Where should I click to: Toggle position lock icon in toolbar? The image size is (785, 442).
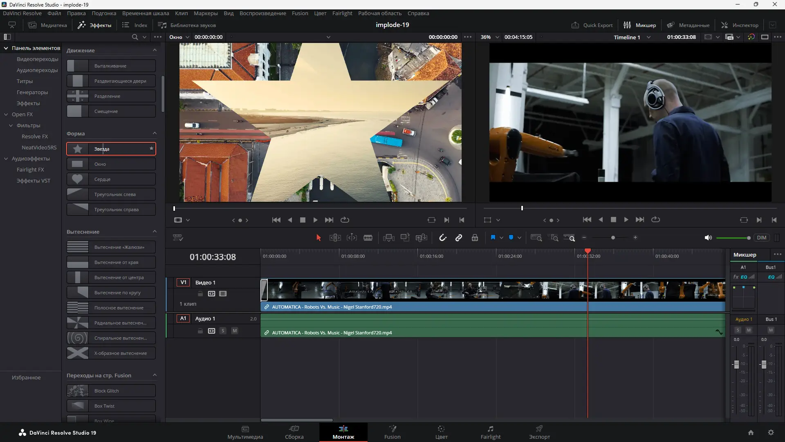pyautogui.click(x=475, y=238)
